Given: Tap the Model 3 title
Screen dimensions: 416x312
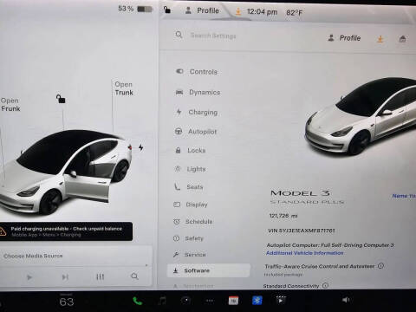Looking at the screenshot, I should coord(300,193).
